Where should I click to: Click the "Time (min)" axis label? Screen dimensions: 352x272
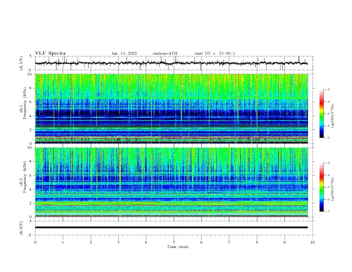[x=178, y=247]
